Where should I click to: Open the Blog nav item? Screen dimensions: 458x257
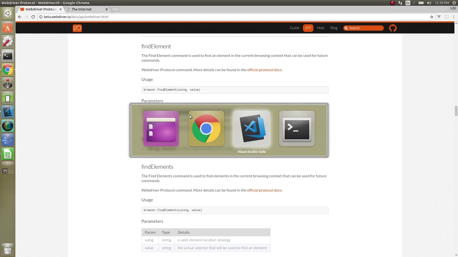pos(334,28)
